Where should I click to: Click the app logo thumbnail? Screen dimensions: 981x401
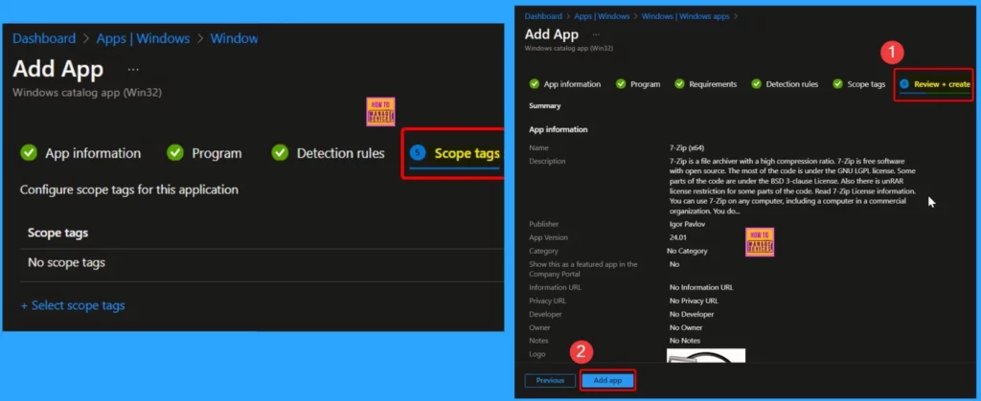tap(706, 355)
